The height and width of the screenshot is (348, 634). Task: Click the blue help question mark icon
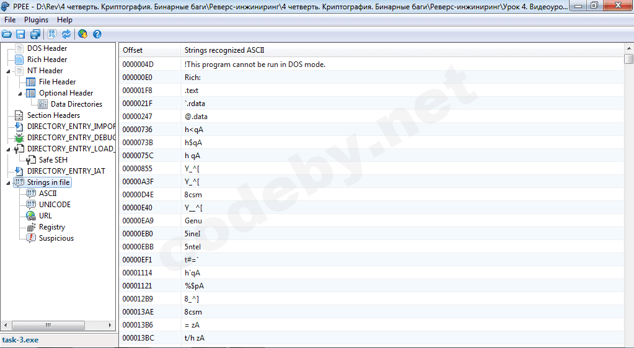click(x=97, y=34)
